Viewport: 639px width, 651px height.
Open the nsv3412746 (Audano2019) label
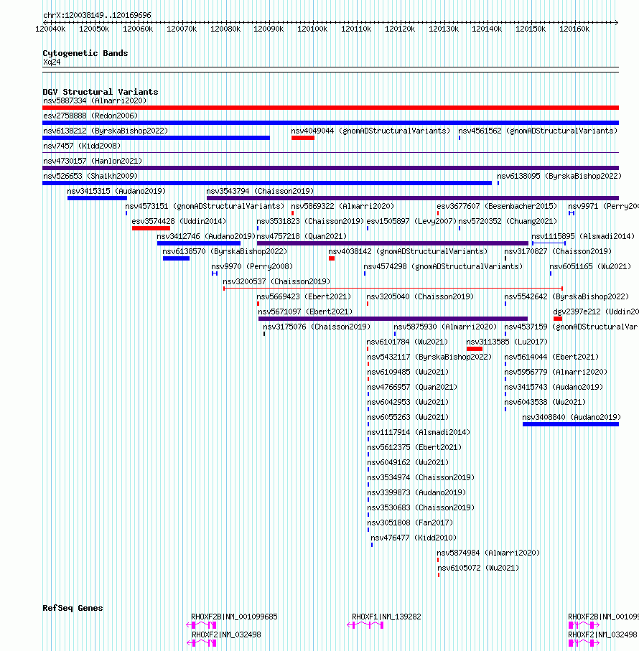pos(206,237)
